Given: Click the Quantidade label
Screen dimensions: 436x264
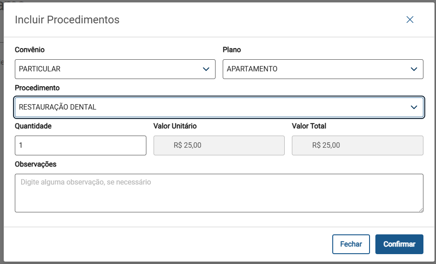Looking at the screenshot, I should click(x=33, y=126).
